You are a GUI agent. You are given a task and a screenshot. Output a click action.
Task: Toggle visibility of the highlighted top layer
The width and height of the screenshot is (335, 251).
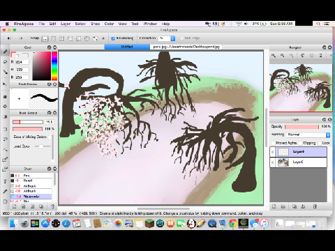(273, 152)
